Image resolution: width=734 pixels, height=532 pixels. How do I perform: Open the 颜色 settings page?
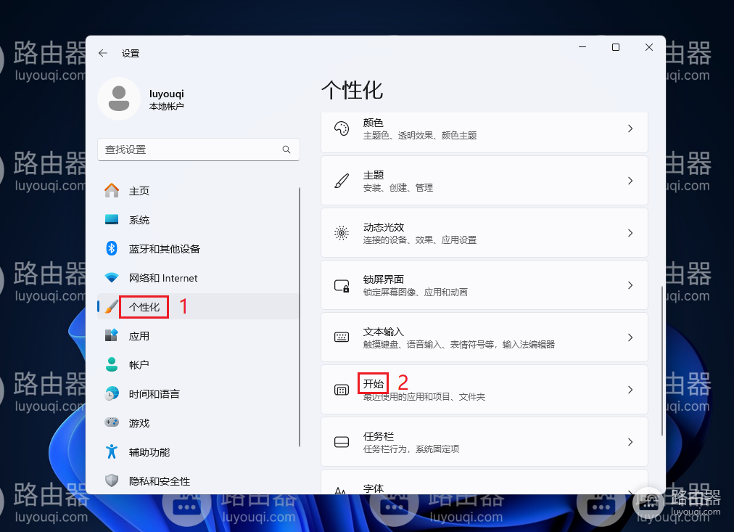(x=484, y=132)
